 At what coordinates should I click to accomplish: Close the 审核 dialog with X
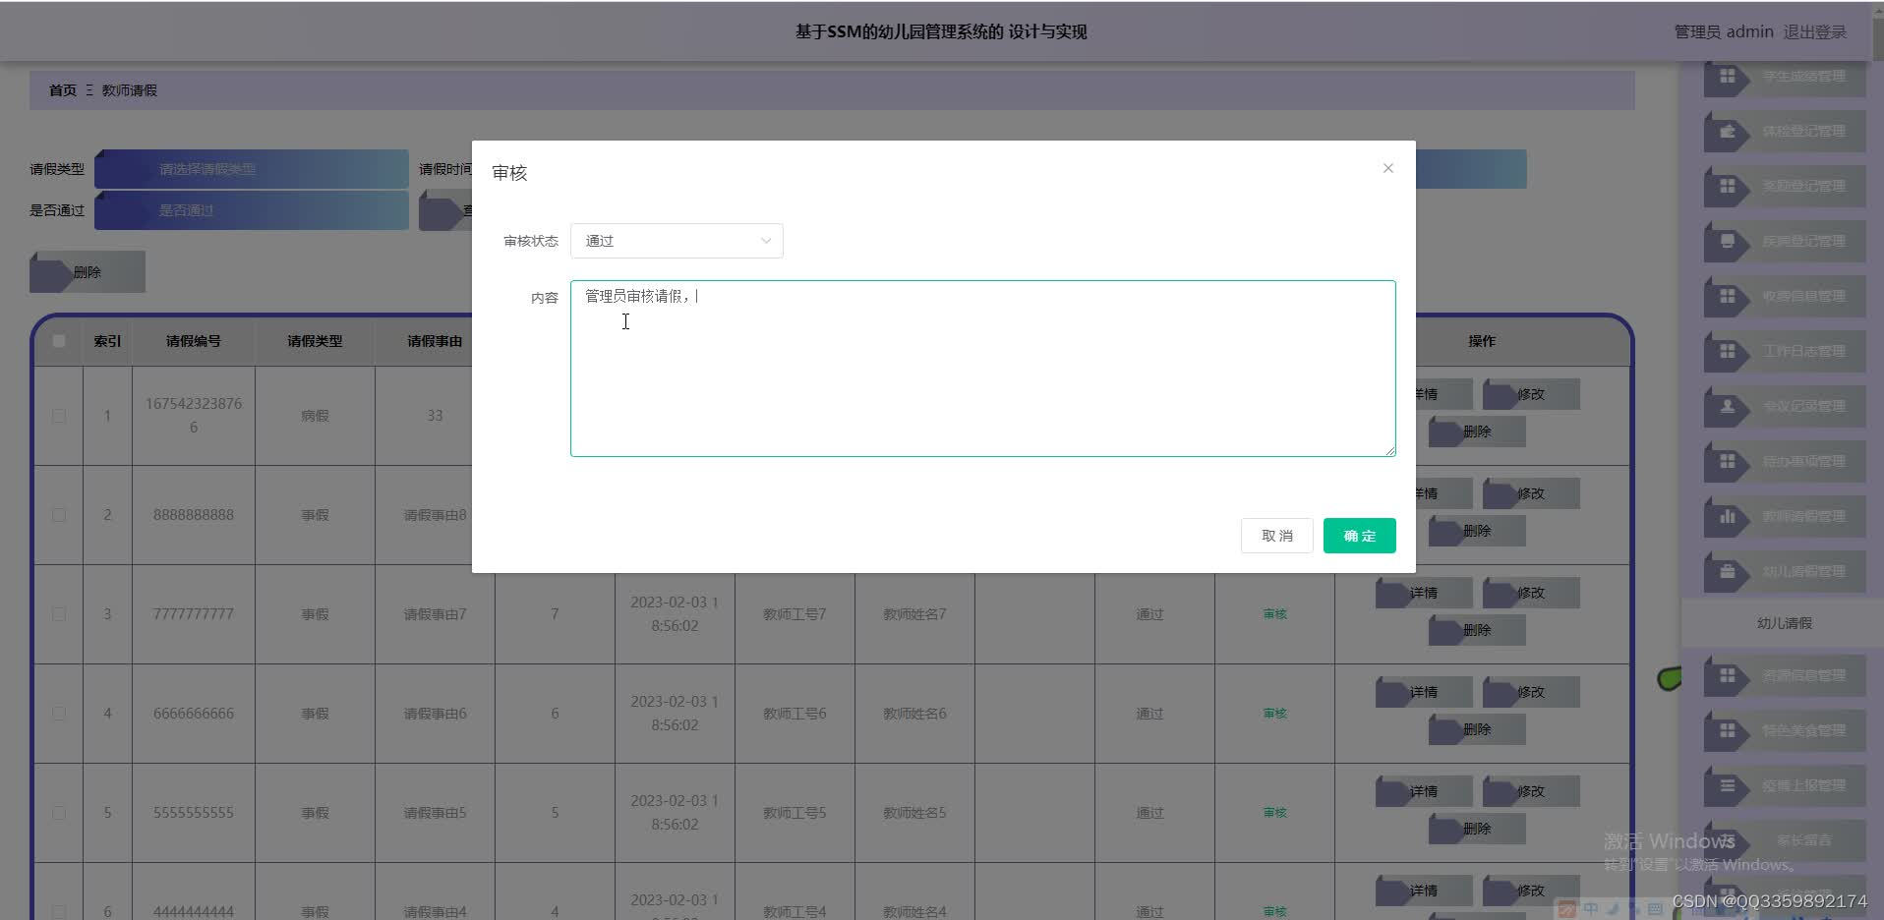(1387, 168)
